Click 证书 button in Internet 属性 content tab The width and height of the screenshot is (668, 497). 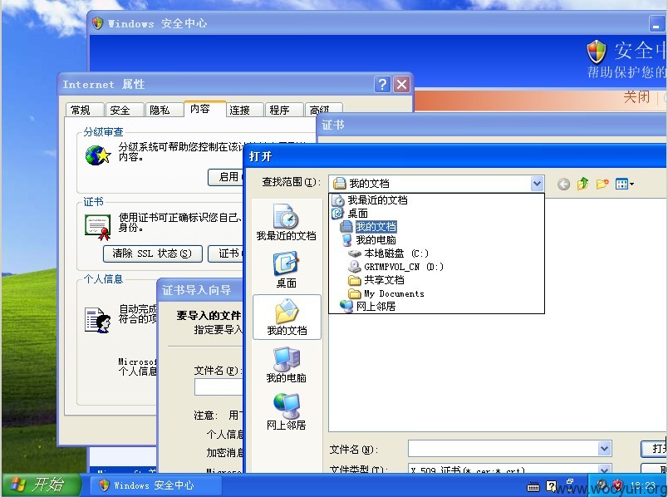(x=226, y=253)
